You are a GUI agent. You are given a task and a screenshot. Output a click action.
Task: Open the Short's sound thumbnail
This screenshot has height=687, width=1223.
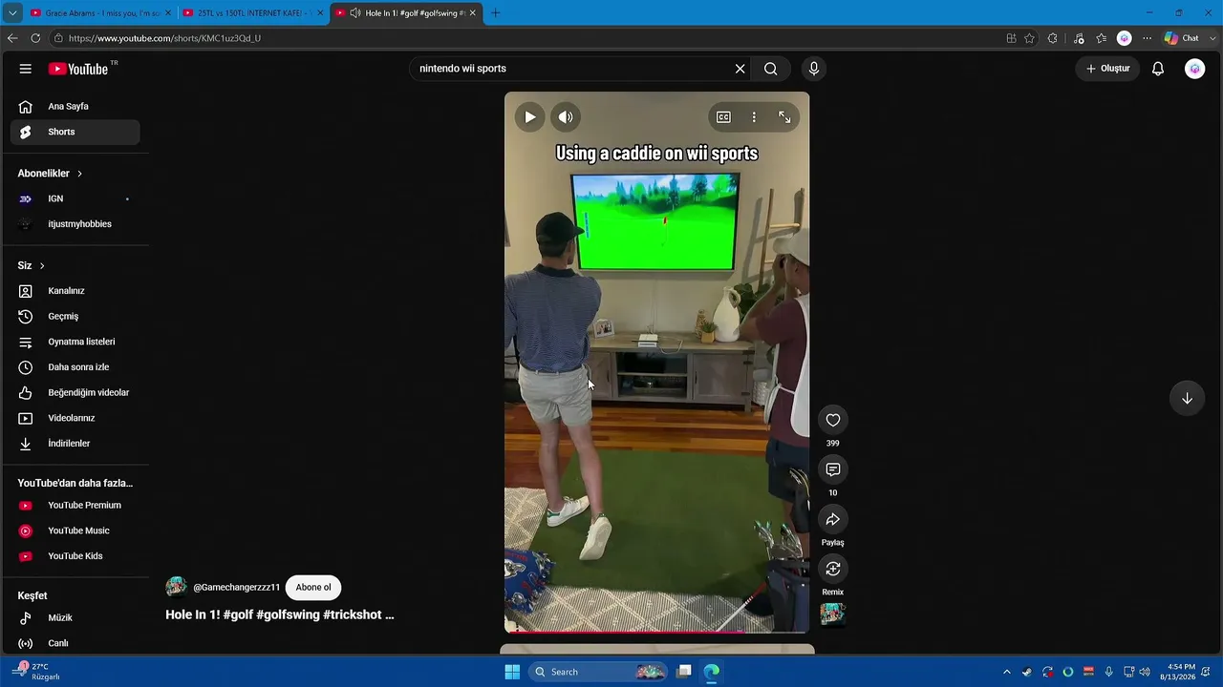tap(833, 614)
